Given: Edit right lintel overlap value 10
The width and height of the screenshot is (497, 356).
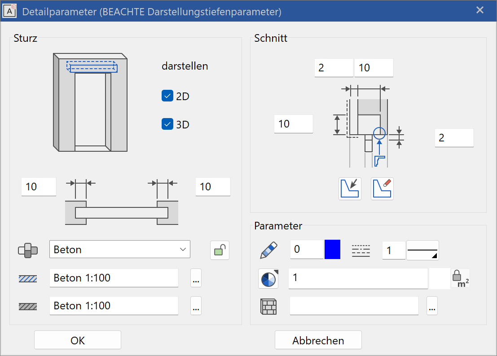Looking at the screenshot, I should [213, 187].
